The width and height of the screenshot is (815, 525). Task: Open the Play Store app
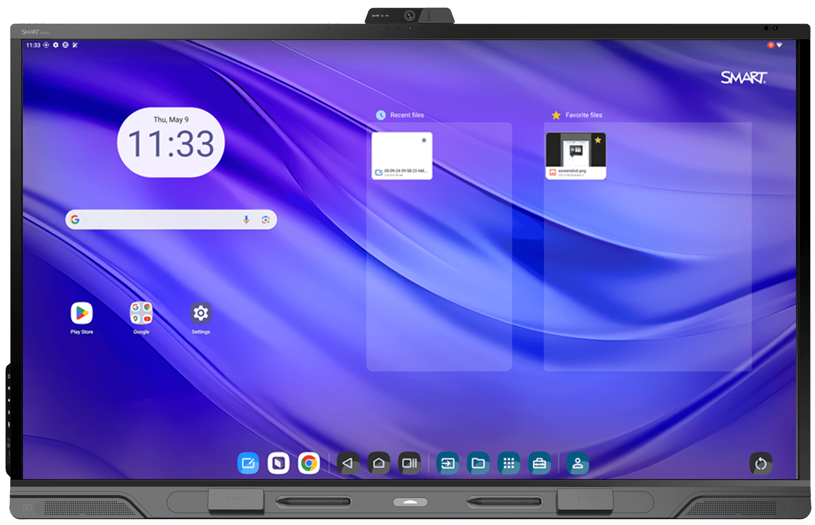pyautogui.click(x=82, y=314)
